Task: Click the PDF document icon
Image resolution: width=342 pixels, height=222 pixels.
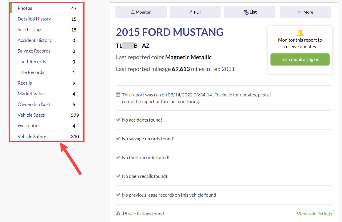Action: coord(190,12)
